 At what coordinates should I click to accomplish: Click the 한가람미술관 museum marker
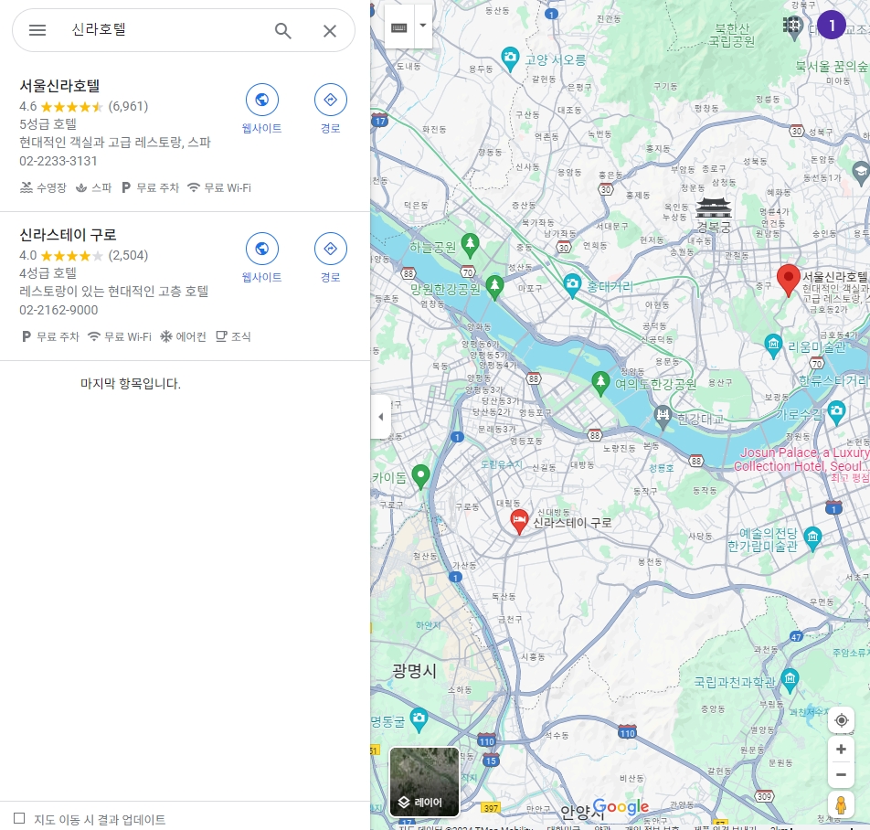click(x=812, y=538)
